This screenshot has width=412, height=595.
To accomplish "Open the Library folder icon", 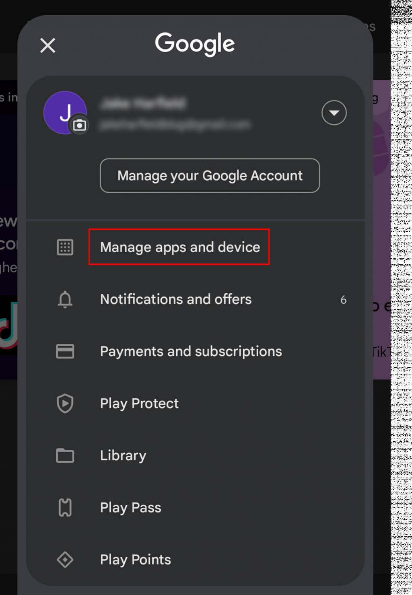I will [x=65, y=456].
